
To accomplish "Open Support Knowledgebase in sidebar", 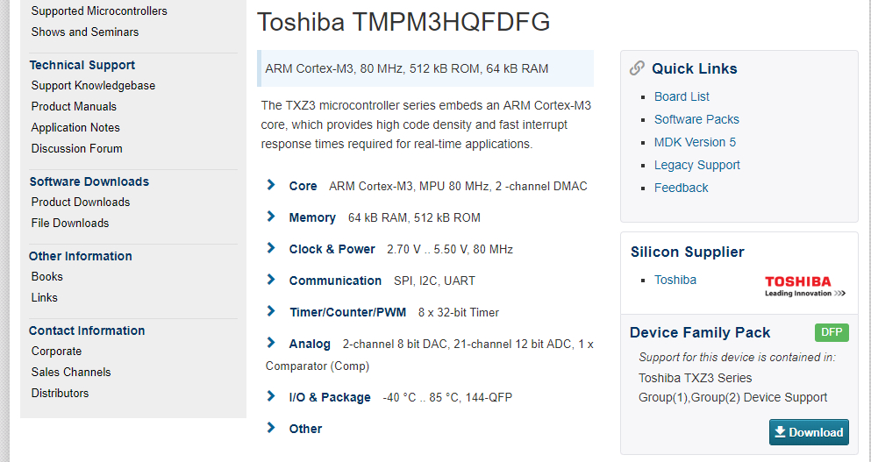I will click(93, 85).
